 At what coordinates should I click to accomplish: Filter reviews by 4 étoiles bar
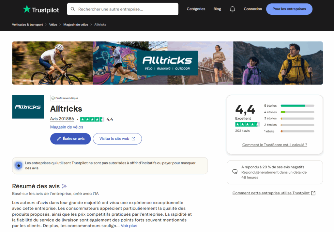pos(297,112)
